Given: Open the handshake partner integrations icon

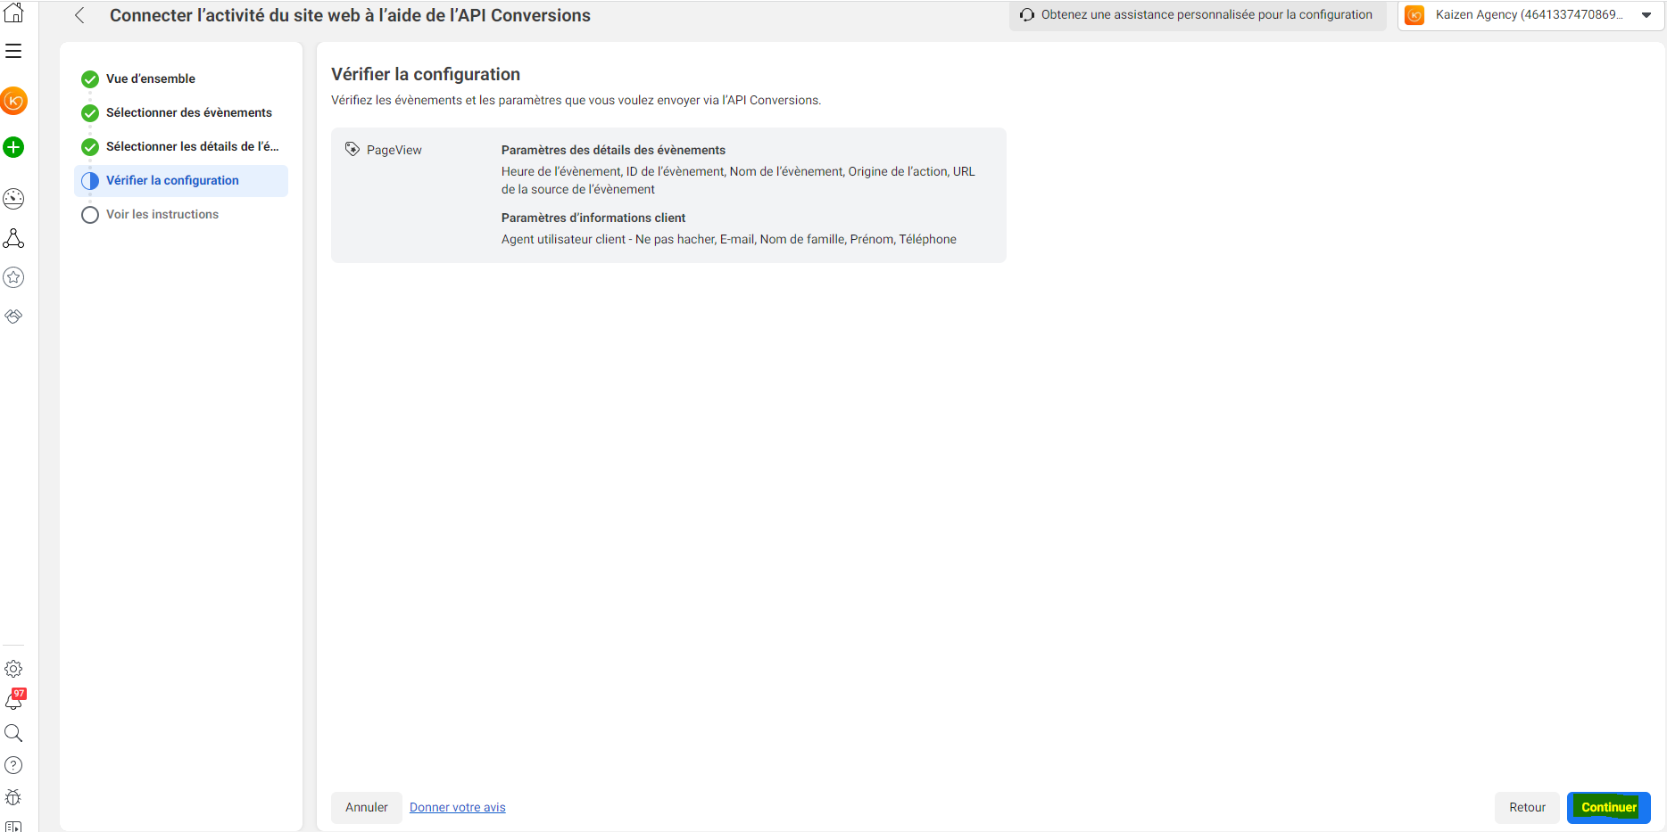Looking at the screenshot, I should pos(13,317).
